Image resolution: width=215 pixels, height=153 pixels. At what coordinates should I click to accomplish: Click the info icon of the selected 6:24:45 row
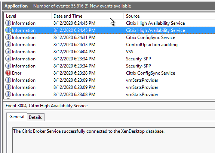click(x=8, y=30)
